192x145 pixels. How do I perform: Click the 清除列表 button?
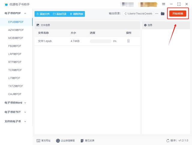coord(77,14)
